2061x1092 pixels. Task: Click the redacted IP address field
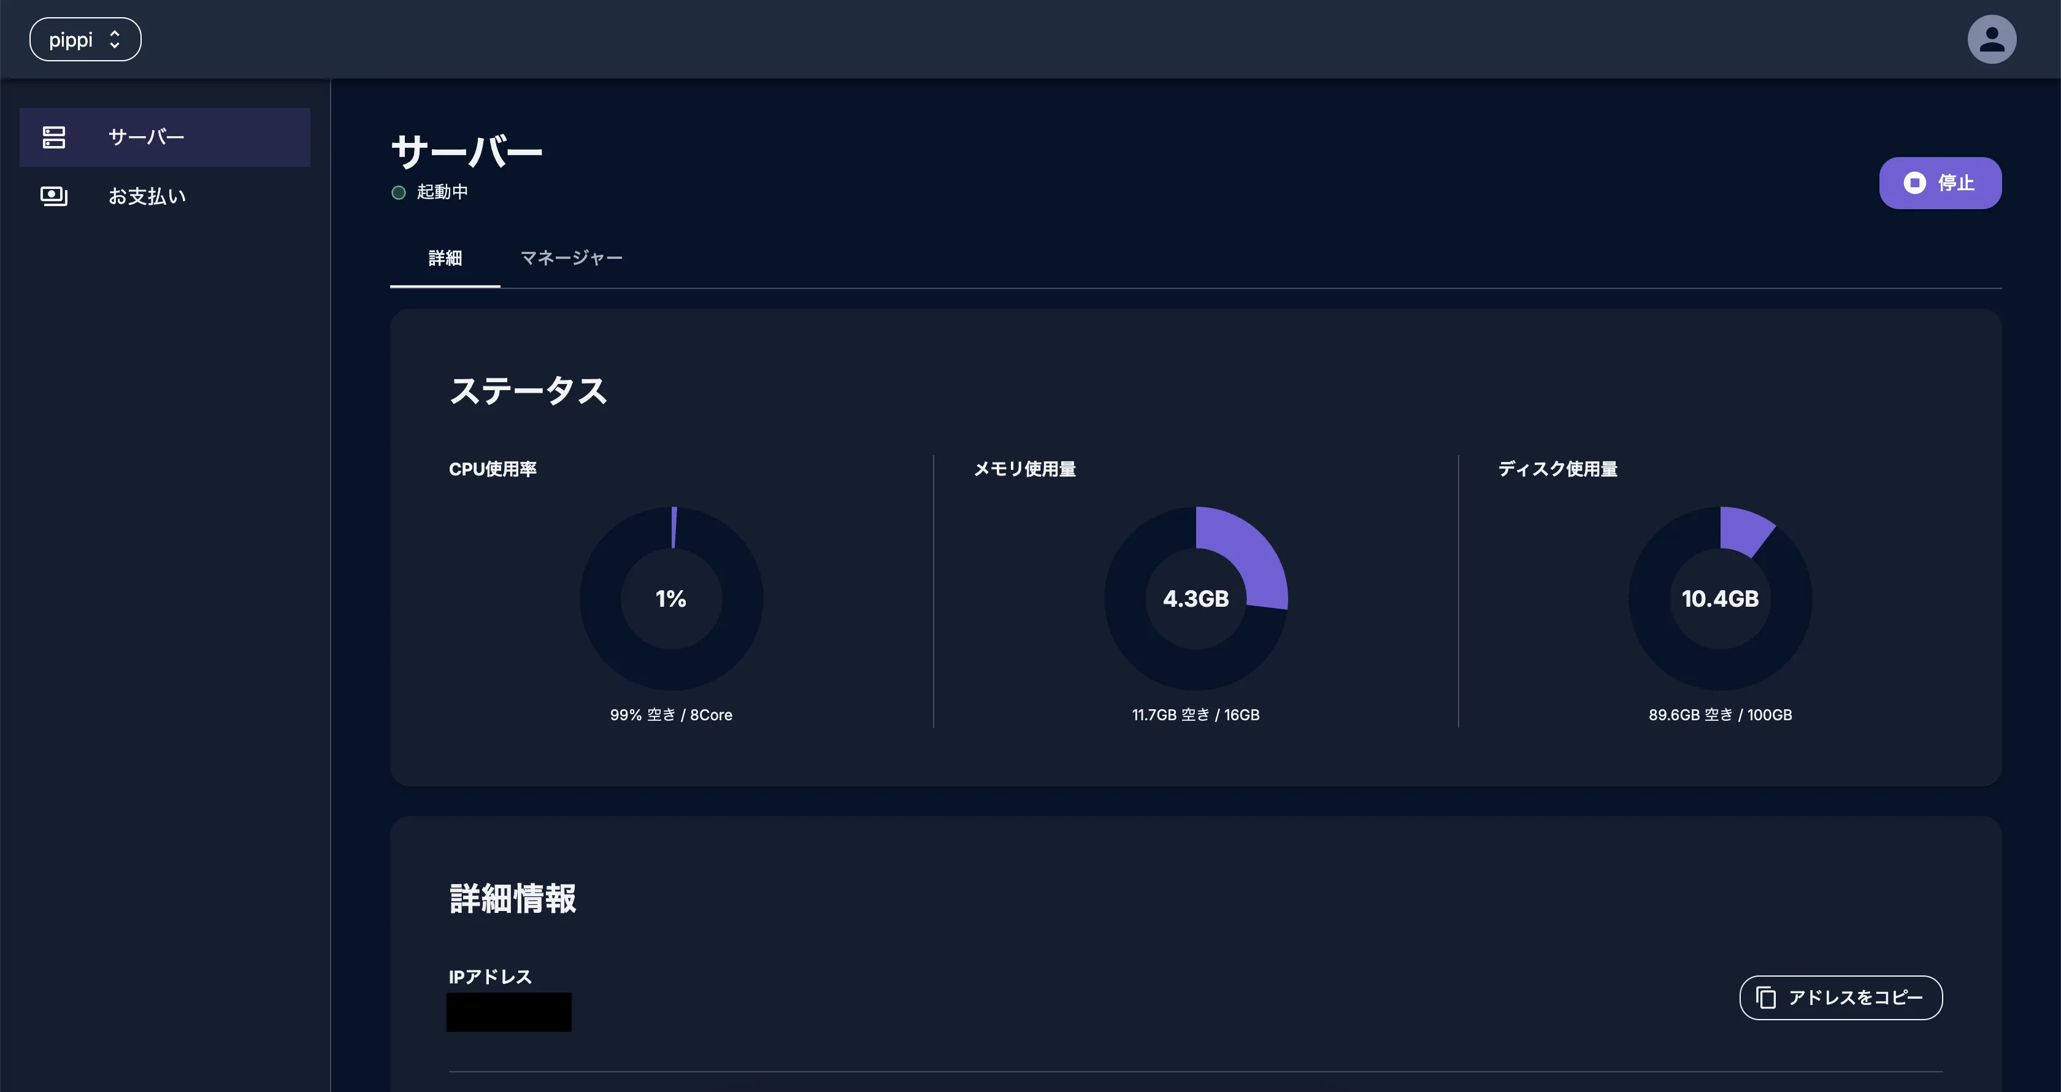click(509, 1012)
